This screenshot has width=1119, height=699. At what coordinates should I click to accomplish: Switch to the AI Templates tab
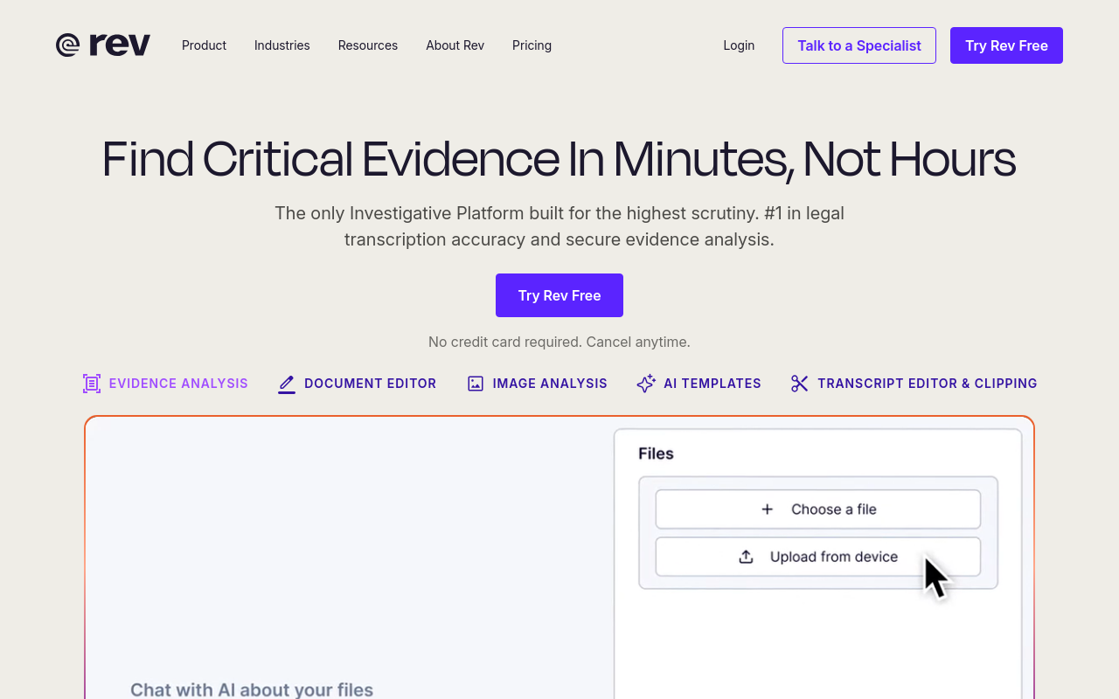click(x=712, y=384)
